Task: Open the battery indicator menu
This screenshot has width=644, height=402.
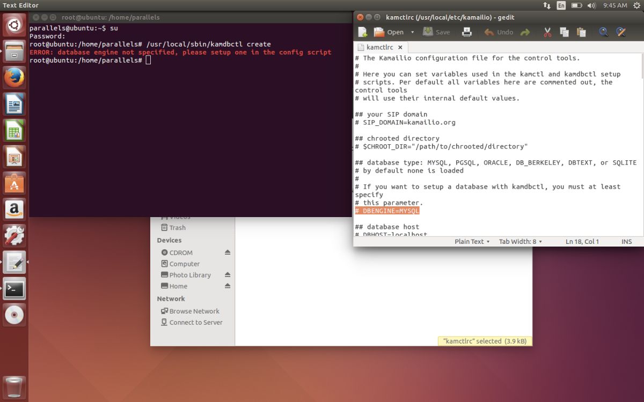Action: (576, 5)
